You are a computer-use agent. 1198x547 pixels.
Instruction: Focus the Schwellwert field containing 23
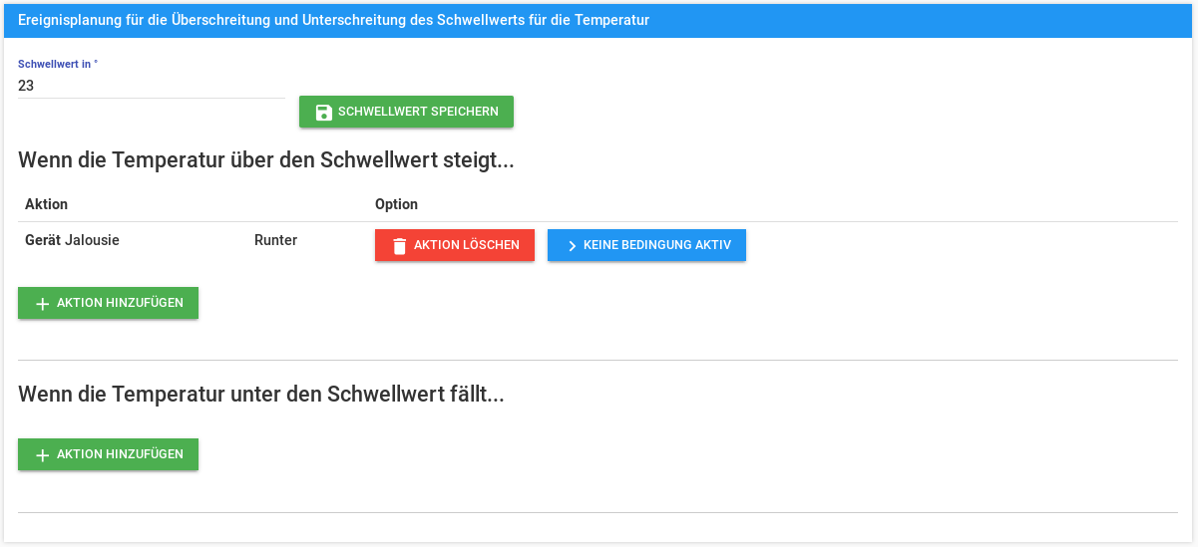pyautogui.click(x=152, y=86)
